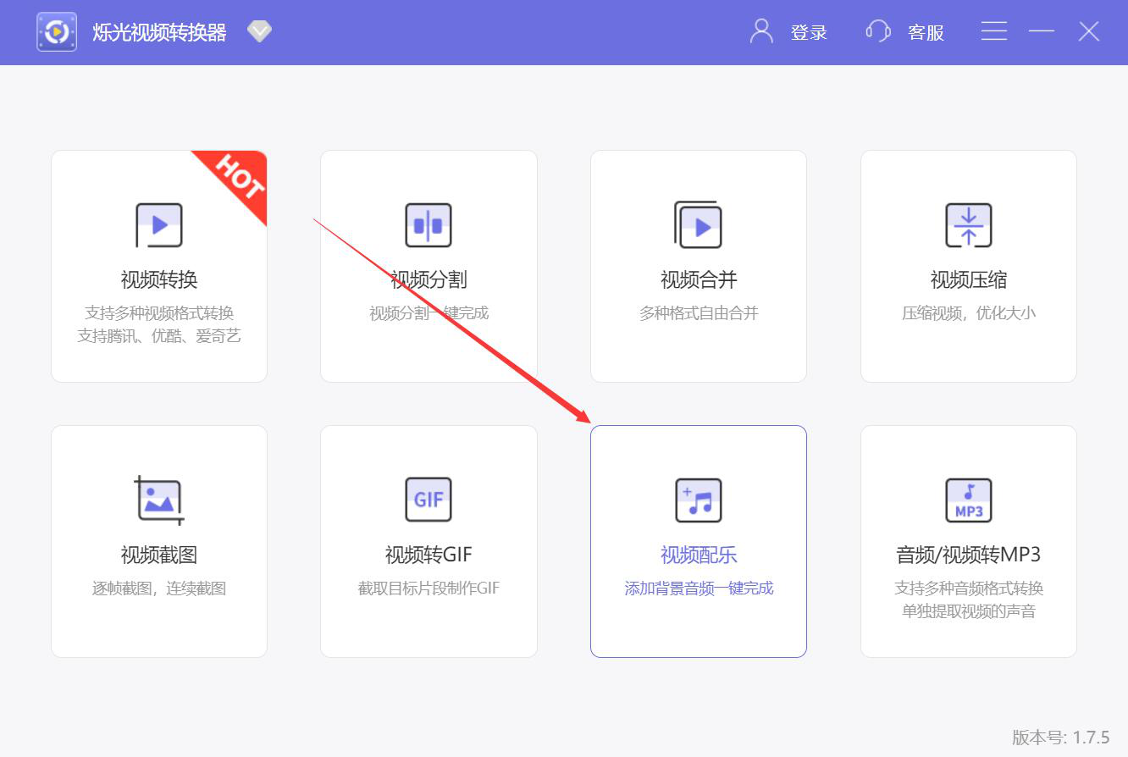Open the hamburger main menu
The image size is (1128, 757).
click(994, 32)
